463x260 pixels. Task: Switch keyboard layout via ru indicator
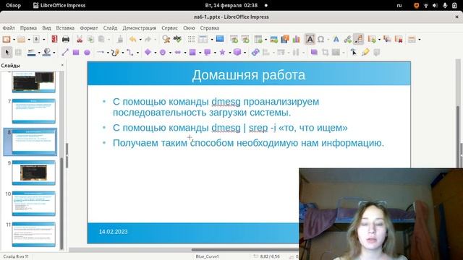point(399,5)
